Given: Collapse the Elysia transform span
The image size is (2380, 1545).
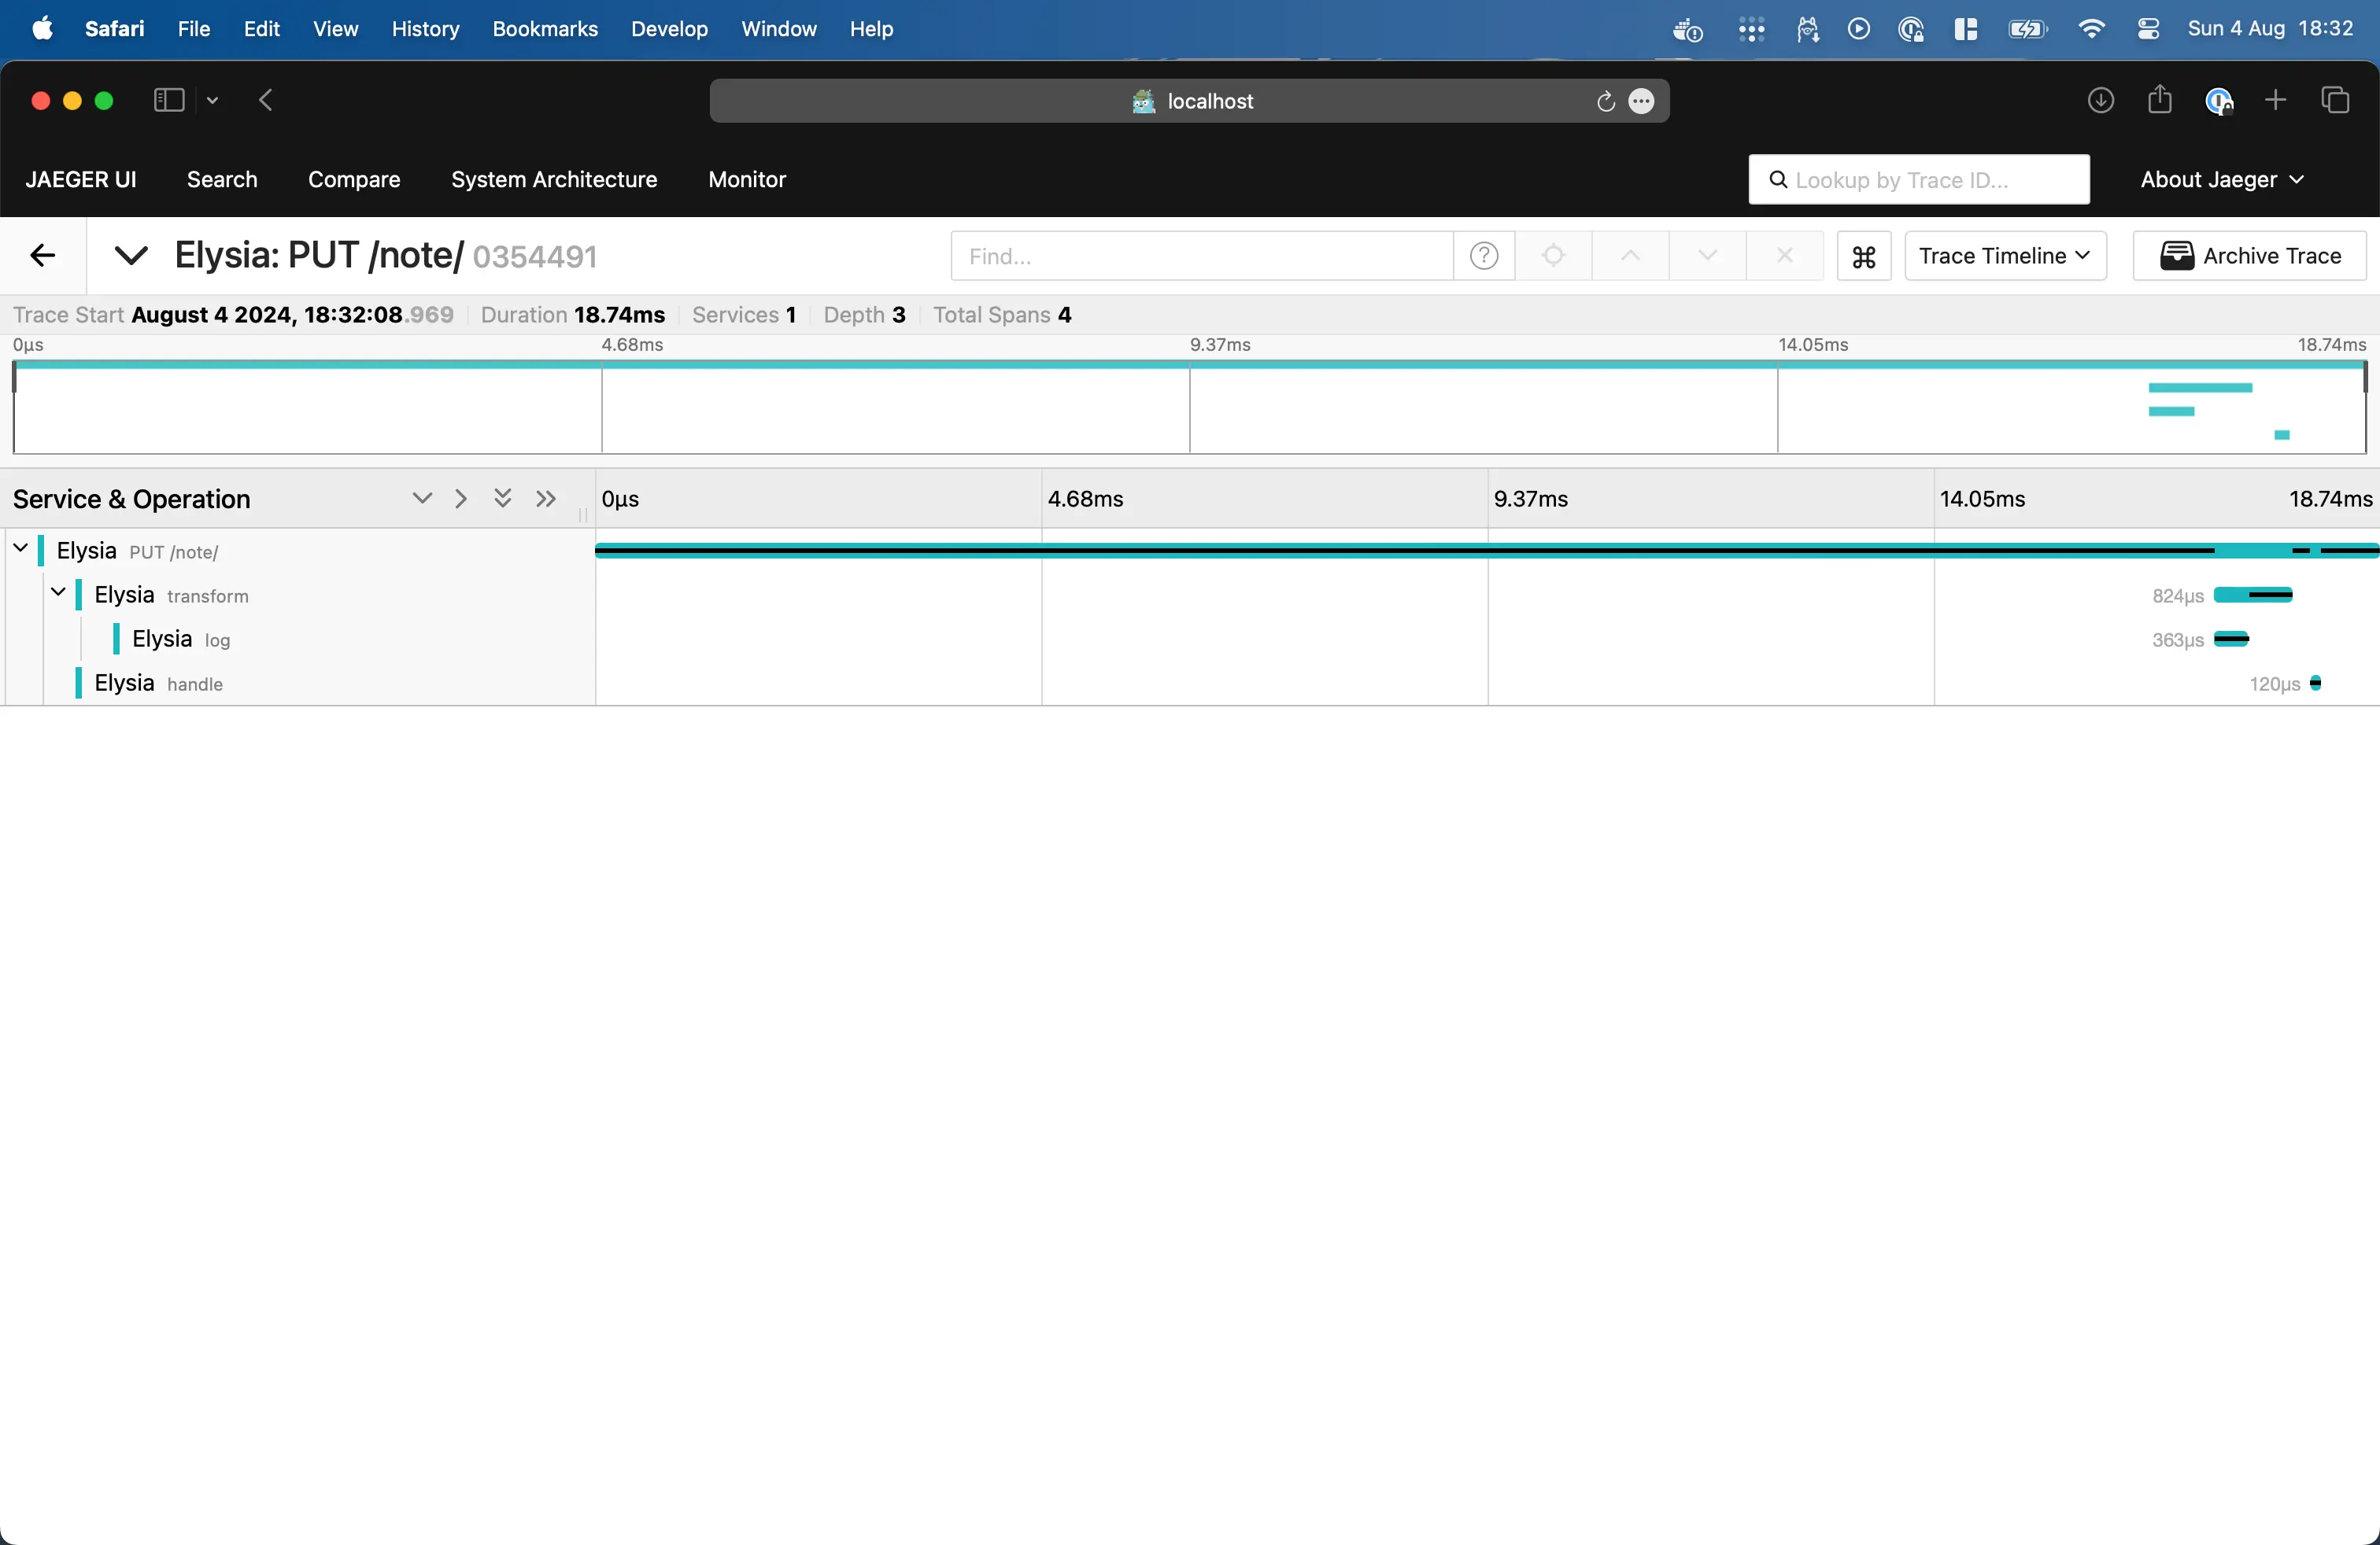Looking at the screenshot, I should point(59,592).
